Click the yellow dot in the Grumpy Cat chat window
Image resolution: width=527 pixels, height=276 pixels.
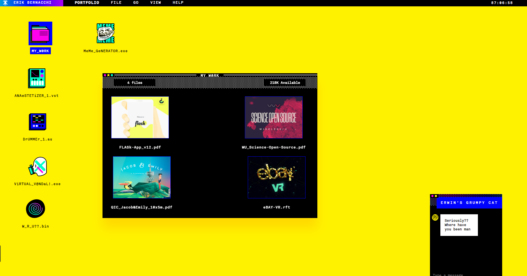click(436, 196)
